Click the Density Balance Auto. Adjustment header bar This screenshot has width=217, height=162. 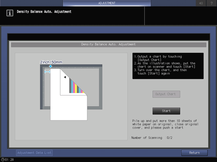tap(109, 44)
